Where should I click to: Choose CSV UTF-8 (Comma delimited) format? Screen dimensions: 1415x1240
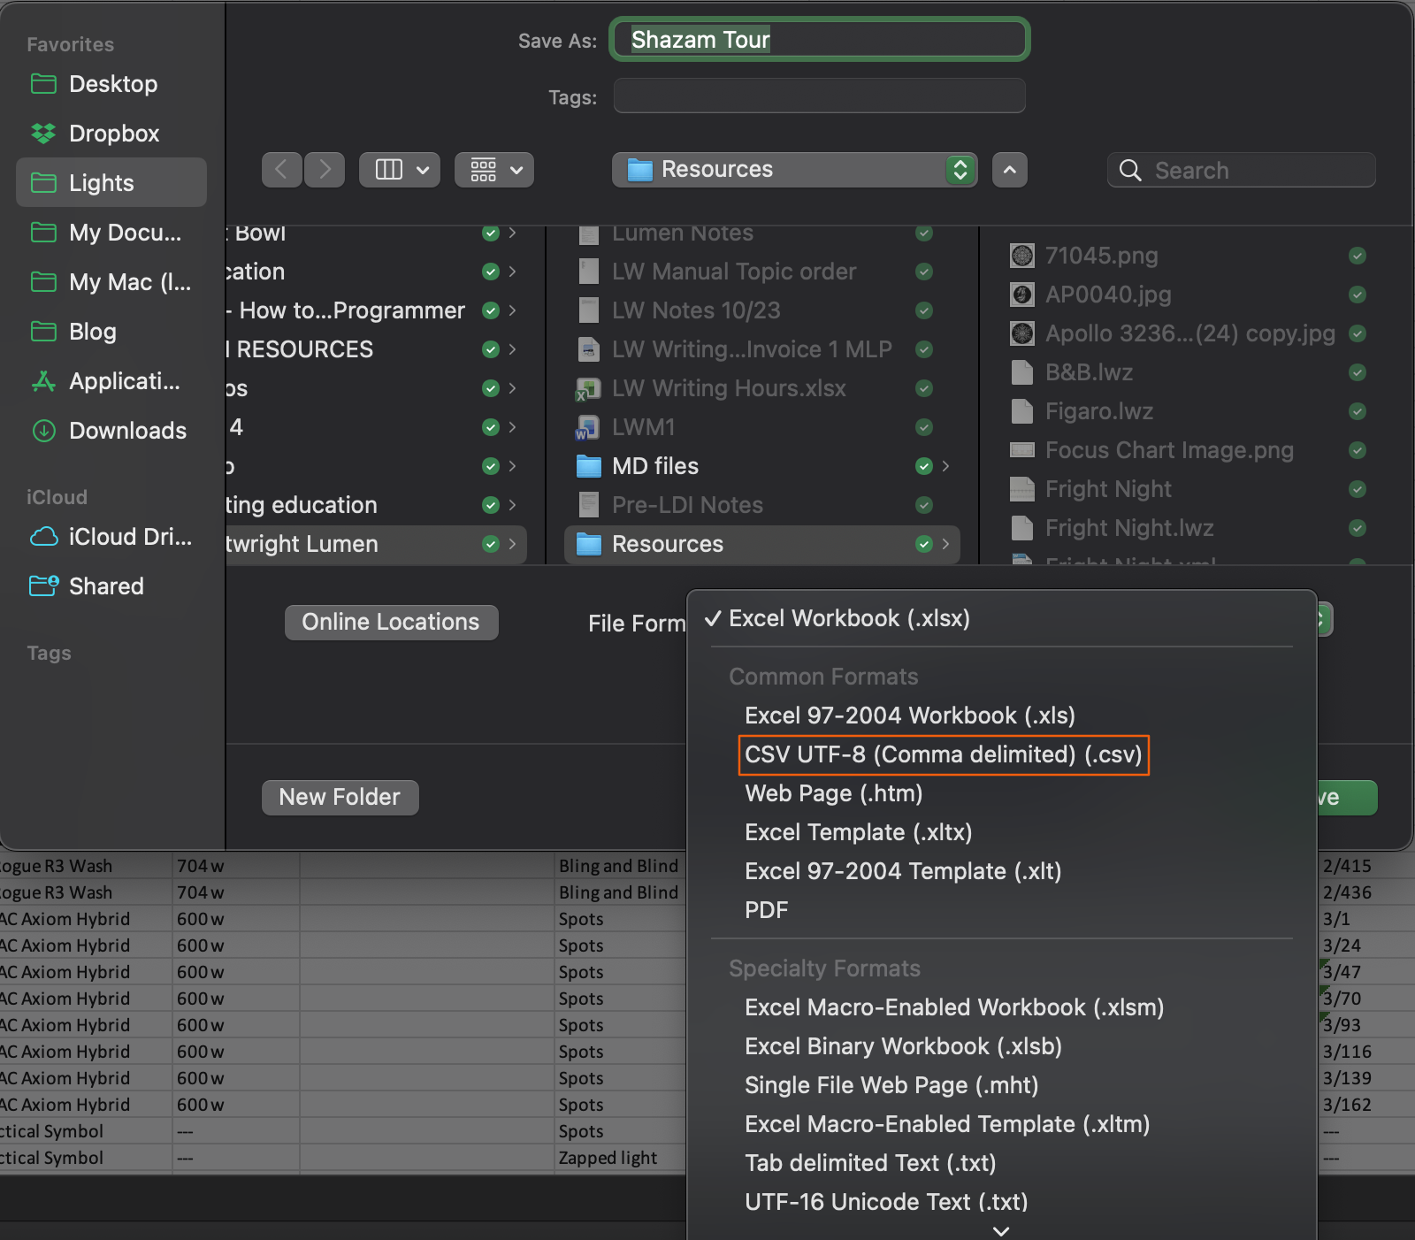[943, 754]
